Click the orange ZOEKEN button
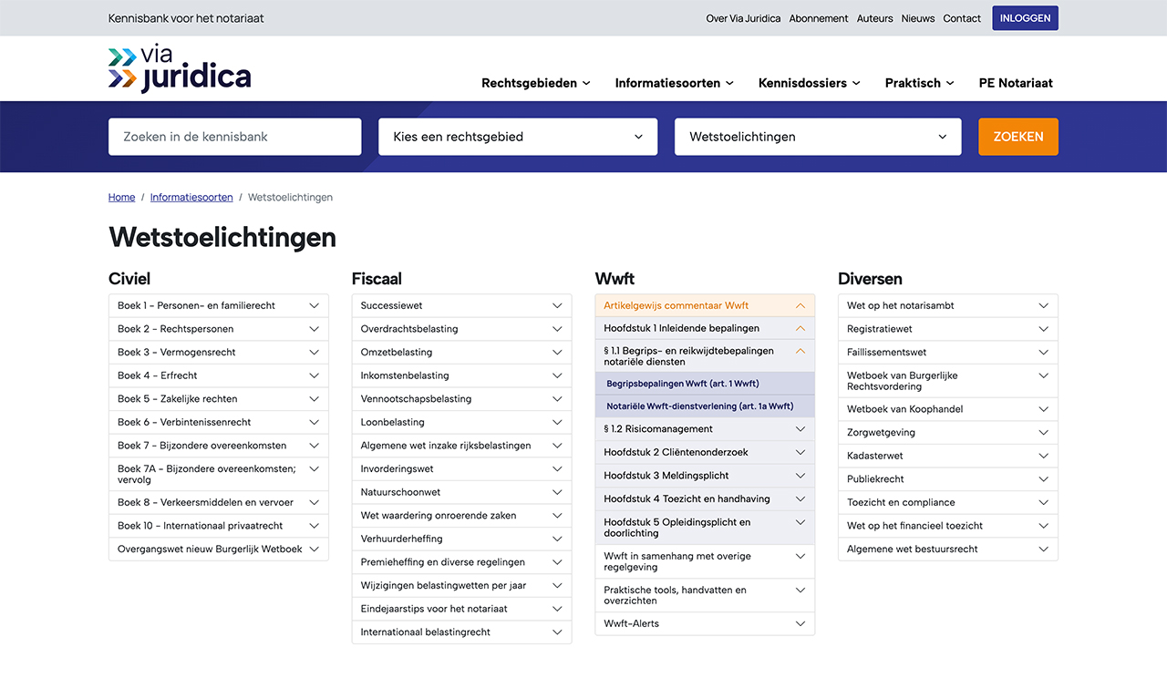 pos(1018,137)
